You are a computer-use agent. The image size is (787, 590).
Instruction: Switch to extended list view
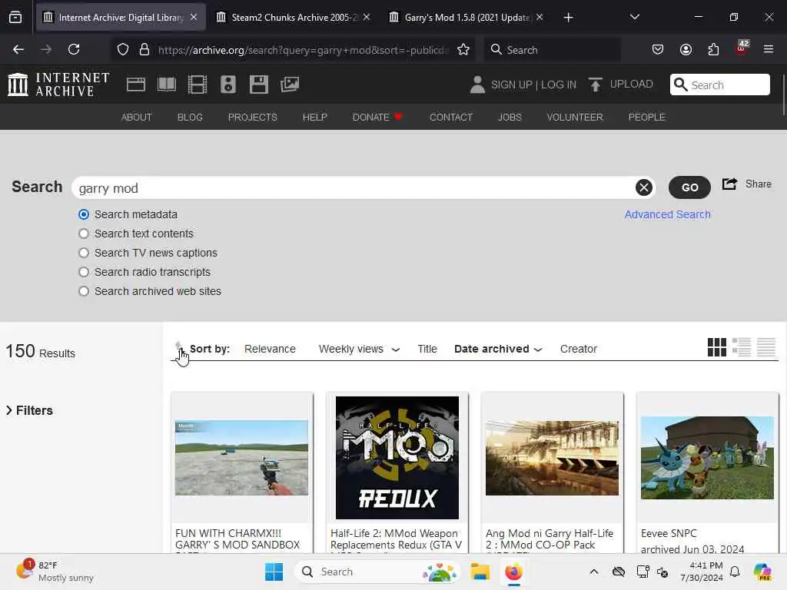742,347
